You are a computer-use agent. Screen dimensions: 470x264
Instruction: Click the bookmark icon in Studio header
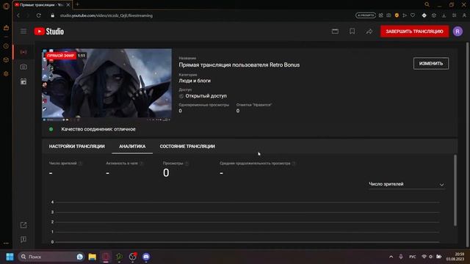pos(352,31)
